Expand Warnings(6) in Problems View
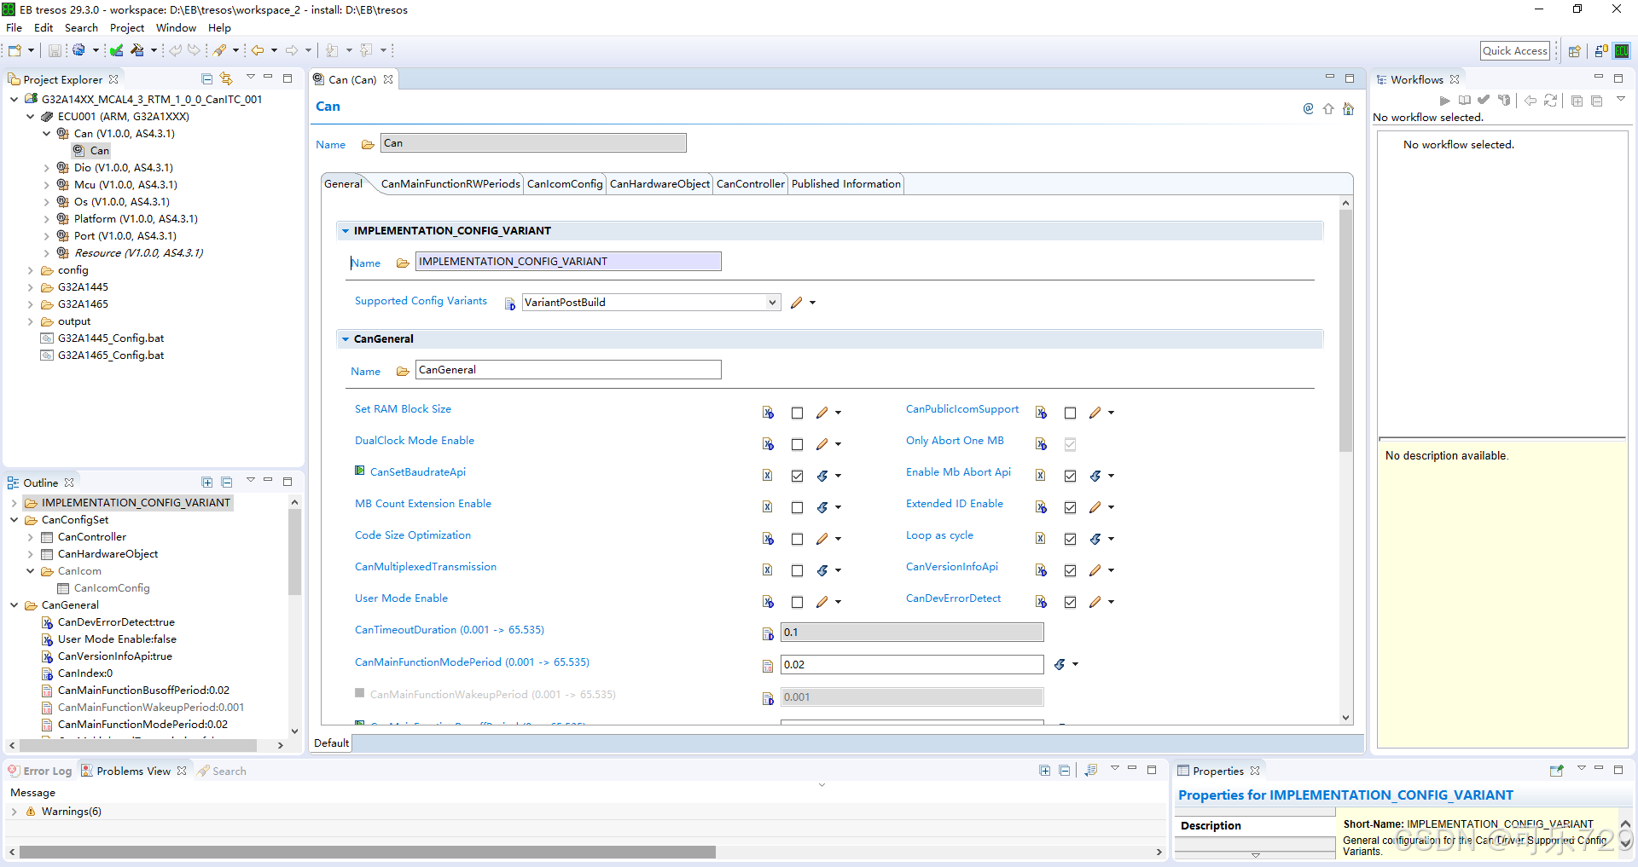This screenshot has height=867, width=1638. pos(14,812)
